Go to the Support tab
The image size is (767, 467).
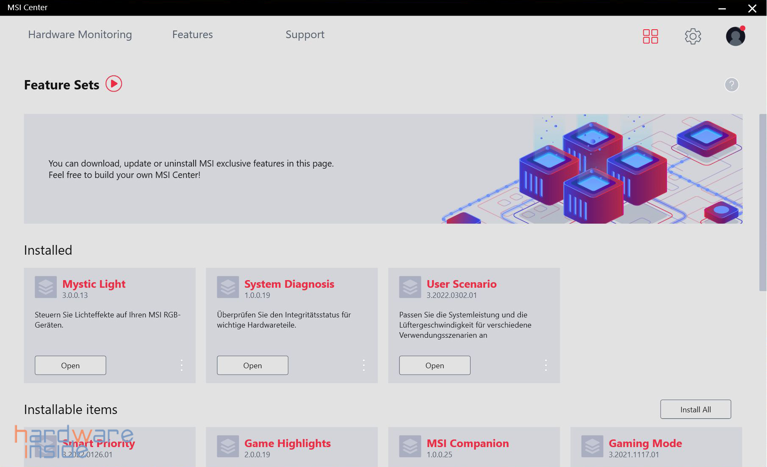305,35
